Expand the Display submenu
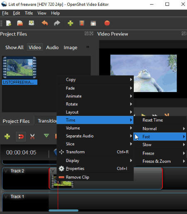The width and height of the screenshot is (187, 214). [95, 161]
